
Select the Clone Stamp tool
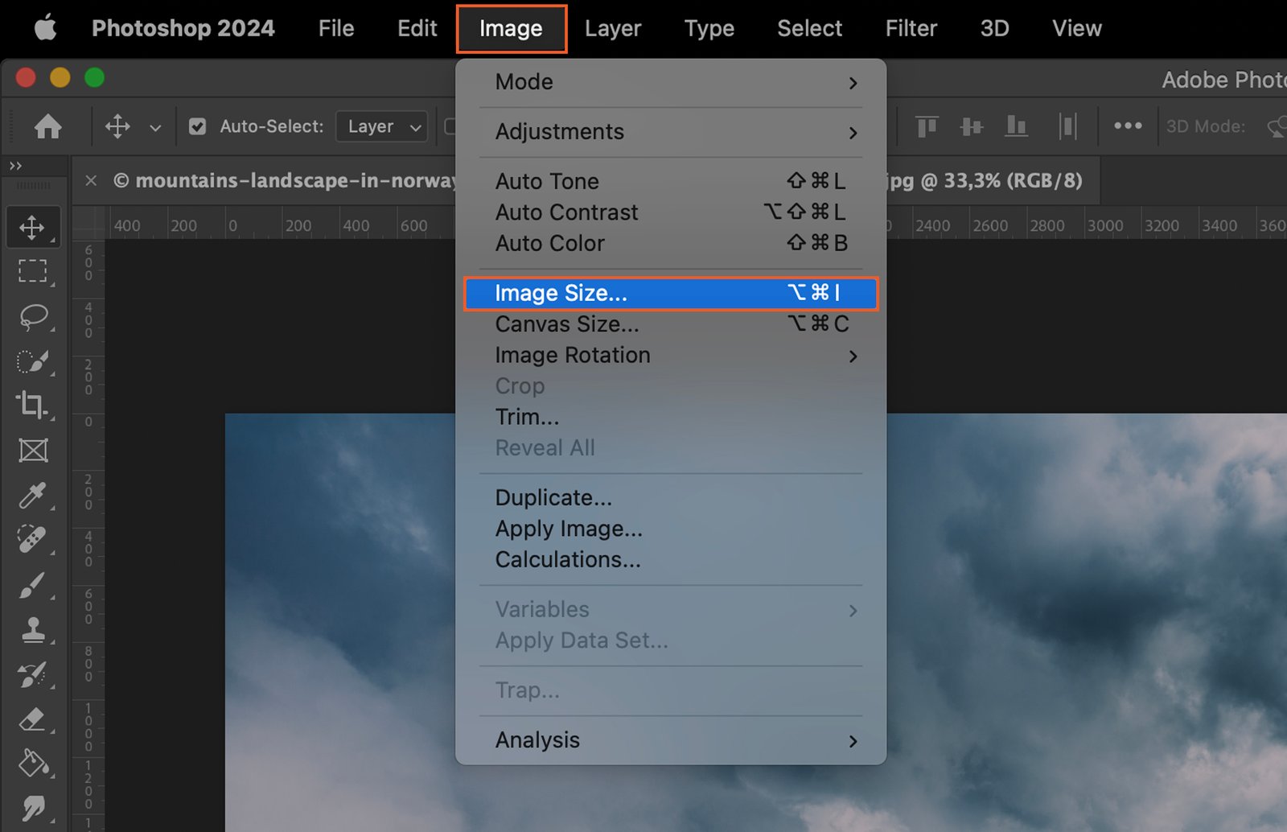32,629
